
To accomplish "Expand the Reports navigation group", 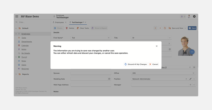I will click(x=16, y=74).
